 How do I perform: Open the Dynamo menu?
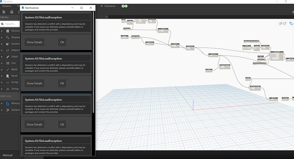click(x=7, y=6)
